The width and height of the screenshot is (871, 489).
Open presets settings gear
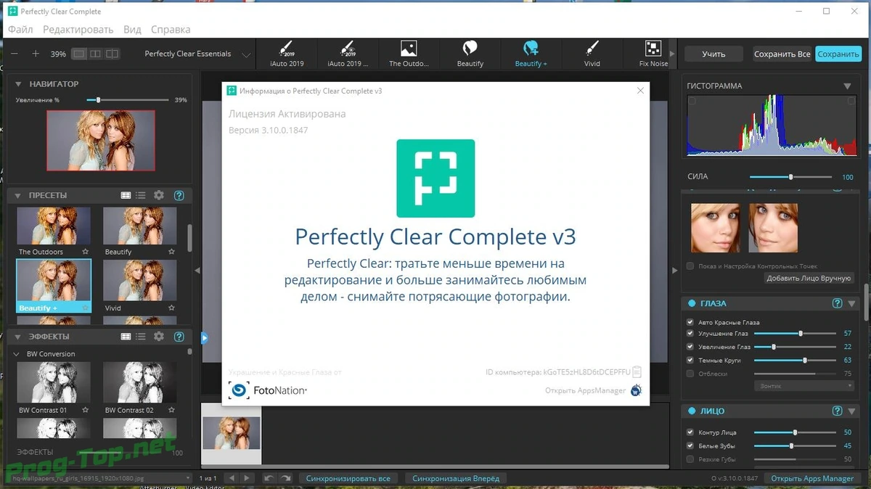coord(159,195)
